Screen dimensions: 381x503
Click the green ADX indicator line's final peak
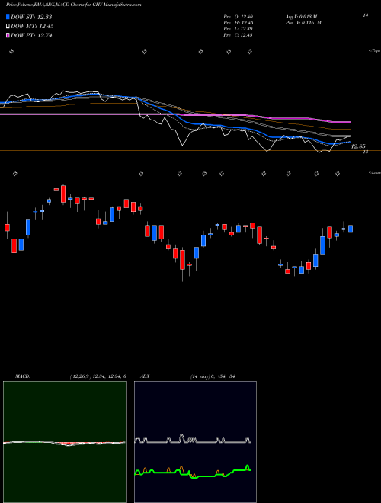pos(247,466)
